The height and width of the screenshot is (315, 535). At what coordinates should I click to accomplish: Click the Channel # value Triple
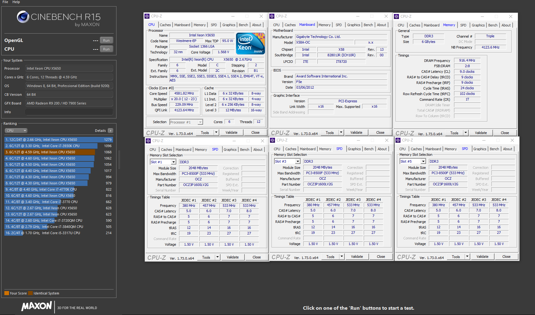(x=490, y=36)
